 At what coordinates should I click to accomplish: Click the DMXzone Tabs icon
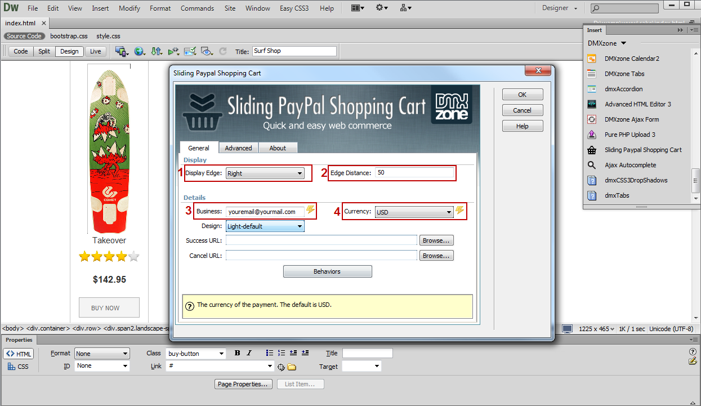pos(592,74)
